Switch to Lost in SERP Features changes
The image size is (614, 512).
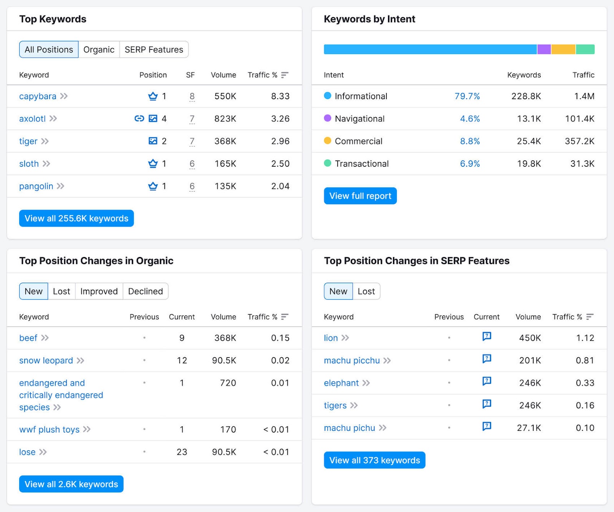(366, 291)
